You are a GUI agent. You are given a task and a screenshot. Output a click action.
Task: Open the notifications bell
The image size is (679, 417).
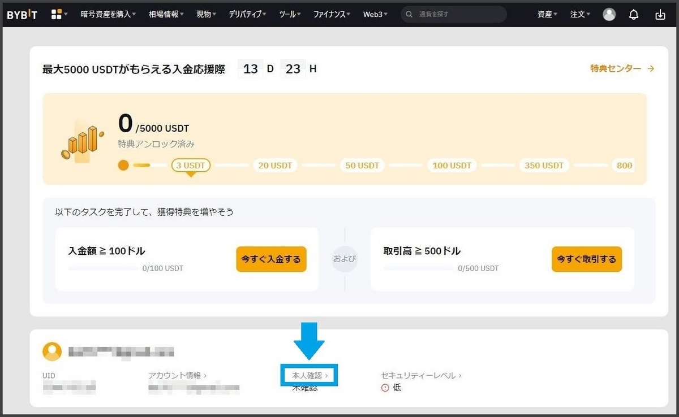pyautogui.click(x=634, y=15)
